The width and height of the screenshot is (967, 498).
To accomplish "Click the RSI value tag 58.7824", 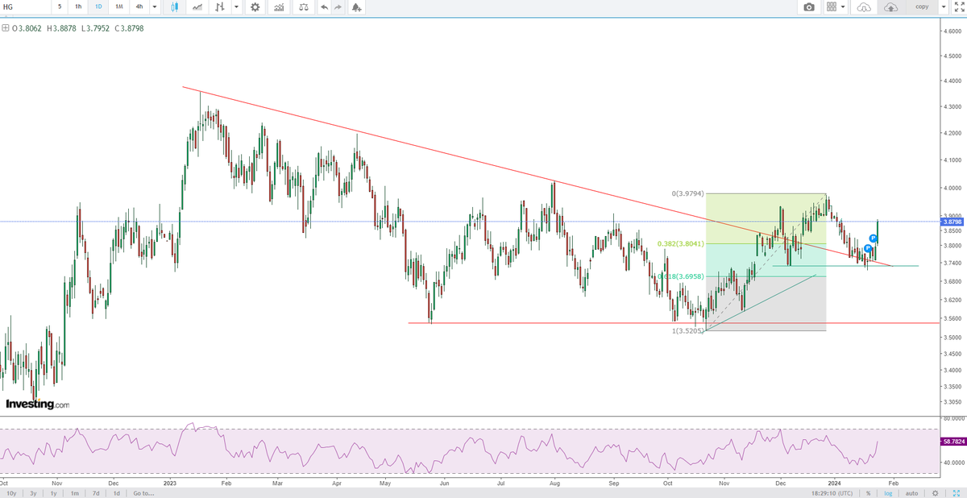I will pyautogui.click(x=952, y=442).
